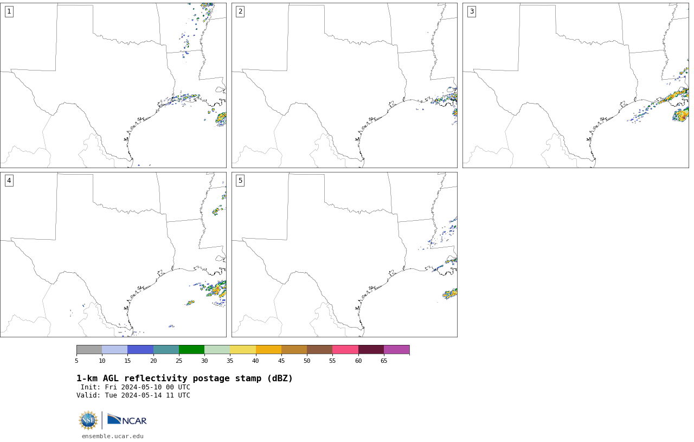694x442 pixels.
Task: Click the member number label '2'
Action: pyautogui.click(x=240, y=11)
